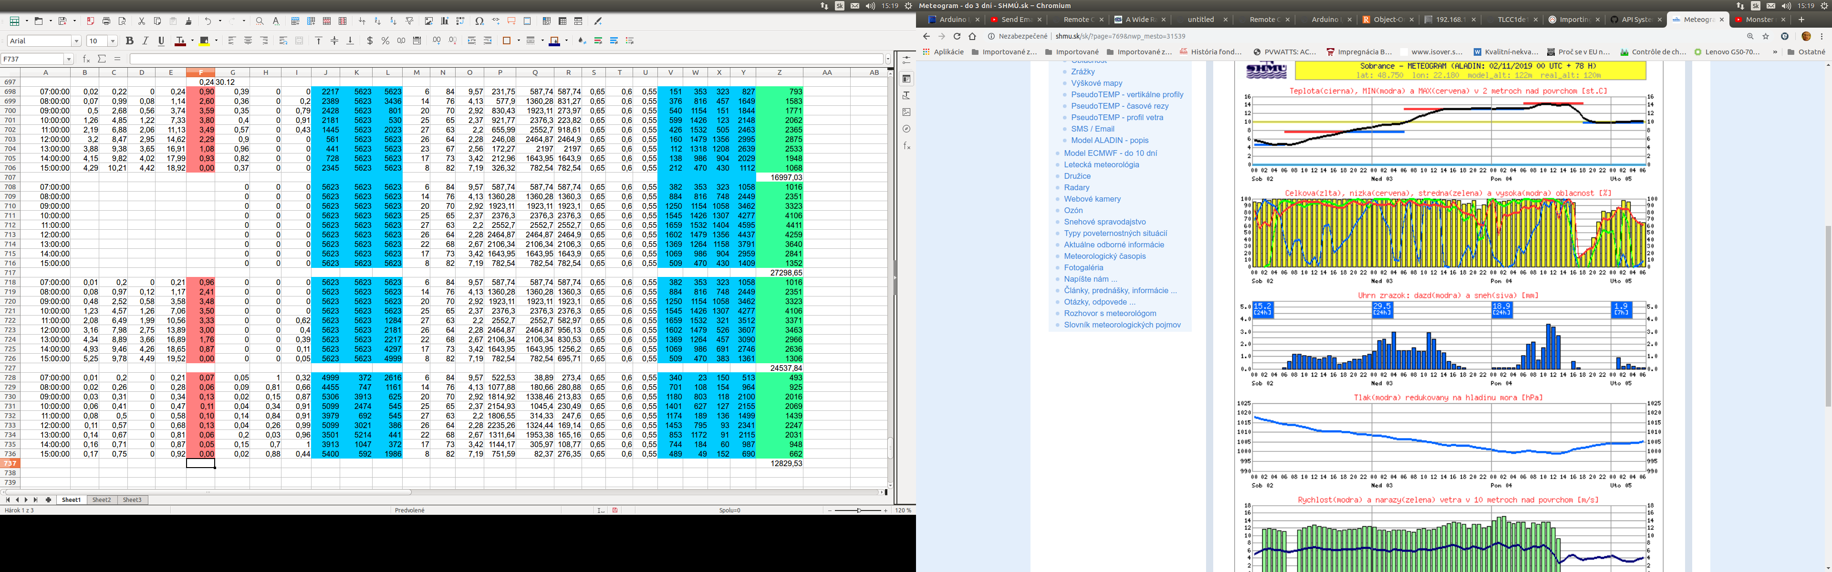Click the Print toolbar icon

(x=106, y=21)
